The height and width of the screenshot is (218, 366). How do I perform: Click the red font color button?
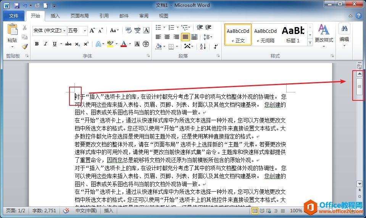(x=124, y=44)
